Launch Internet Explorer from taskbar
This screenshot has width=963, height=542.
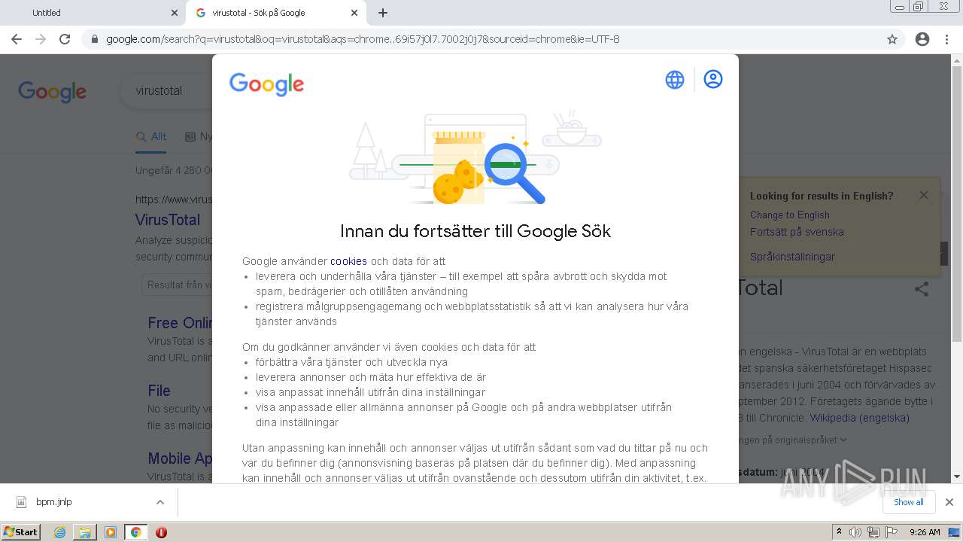pyautogui.click(x=60, y=532)
